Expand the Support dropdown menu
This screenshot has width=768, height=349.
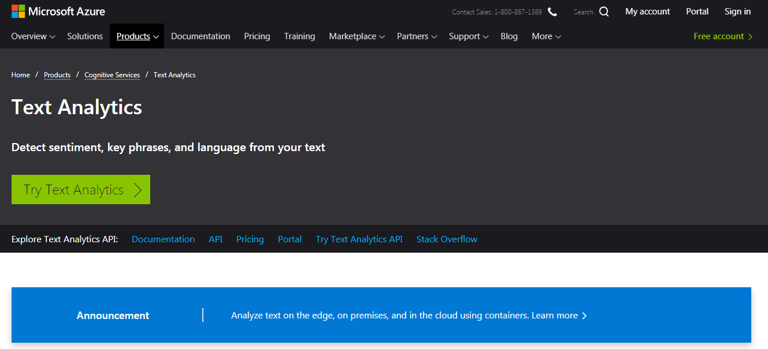(x=469, y=36)
